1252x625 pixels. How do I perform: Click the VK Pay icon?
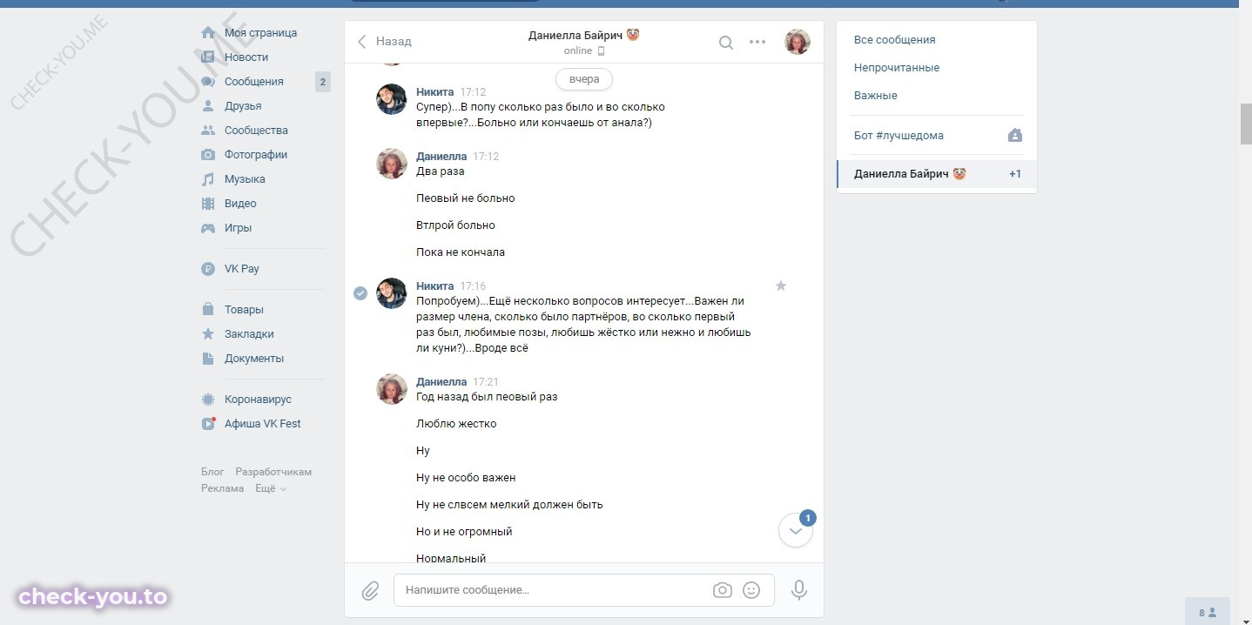pos(208,269)
